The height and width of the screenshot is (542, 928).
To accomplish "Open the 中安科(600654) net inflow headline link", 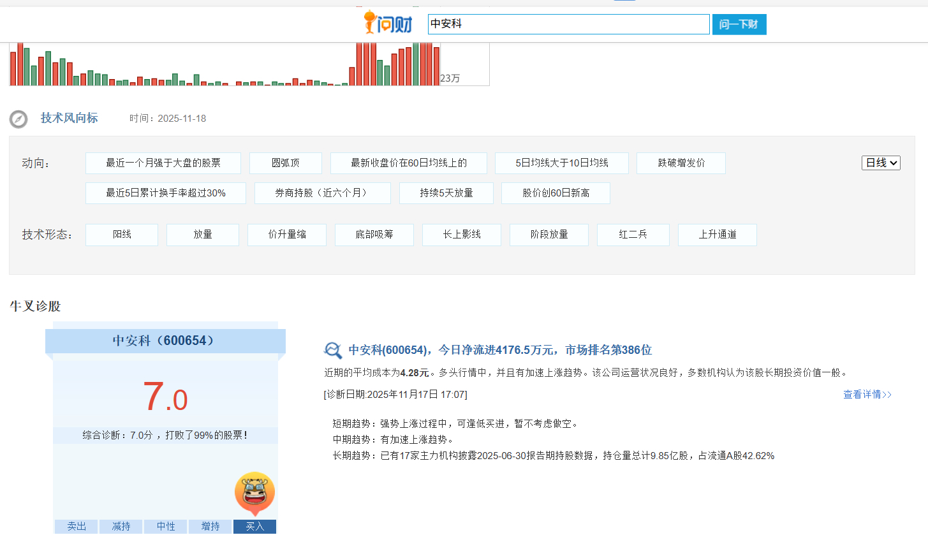I will pyautogui.click(x=500, y=350).
